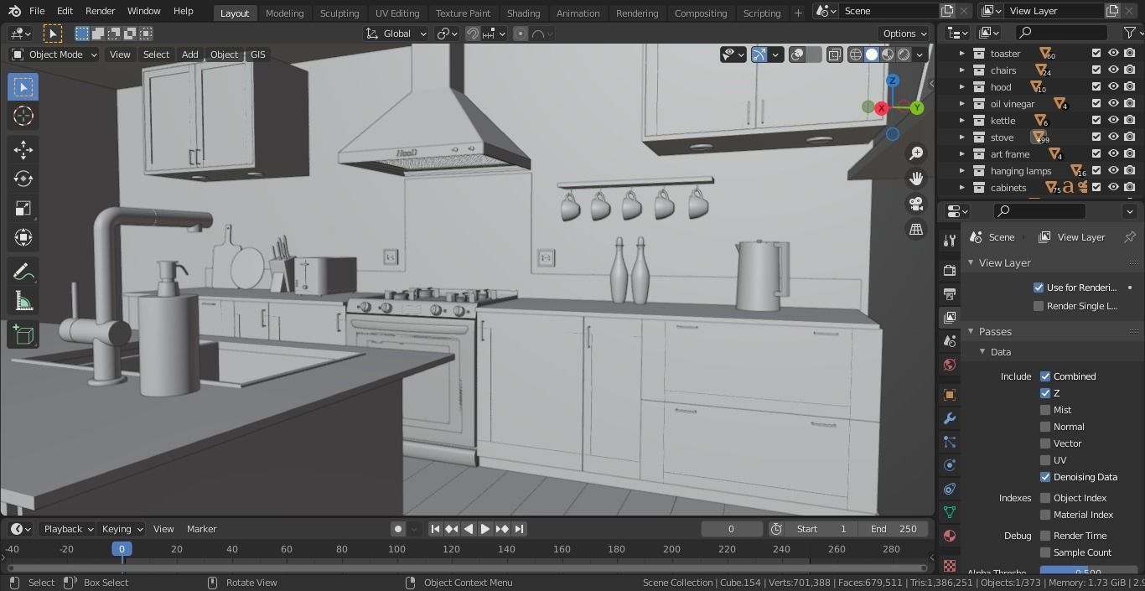Screen dimensions: 1145x591
Task: Hide the kettle collection eye icon
Action: (x=1113, y=120)
